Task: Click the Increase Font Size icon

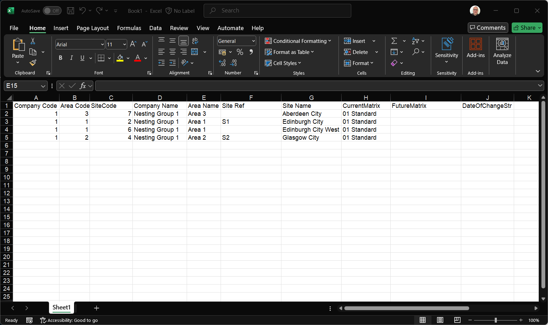Action: pyautogui.click(x=133, y=44)
